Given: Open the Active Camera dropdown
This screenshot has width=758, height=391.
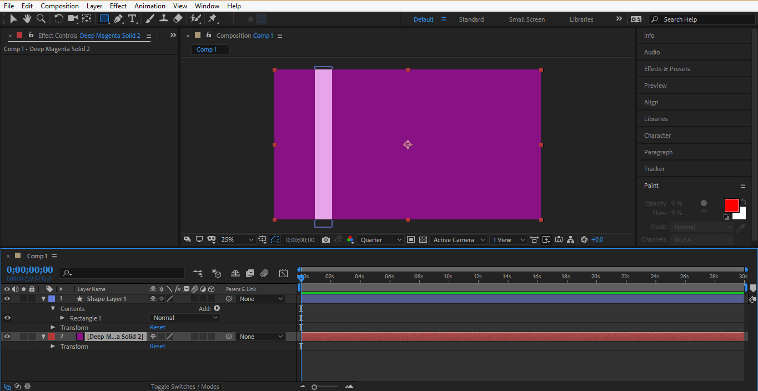Looking at the screenshot, I should click(x=459, y=240).
